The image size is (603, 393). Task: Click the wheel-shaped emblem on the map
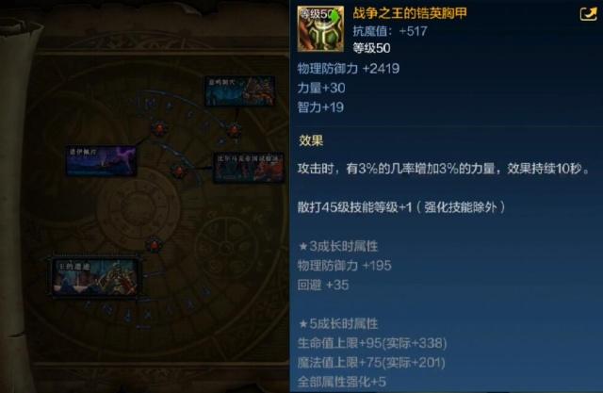pyautogui.click(x=226, y=245)
